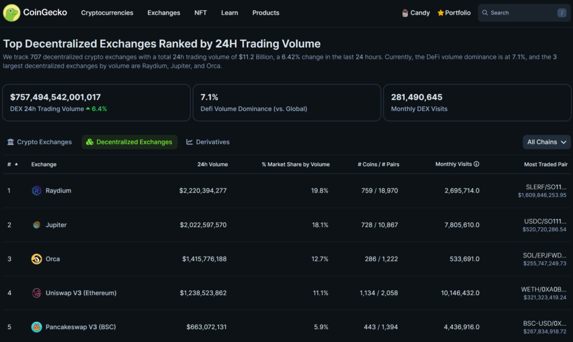Open the Pancakeswap V3 (BSC) page
Viewport: 573px width, 342px height.
pyautogui.click(x=81, y=327)
